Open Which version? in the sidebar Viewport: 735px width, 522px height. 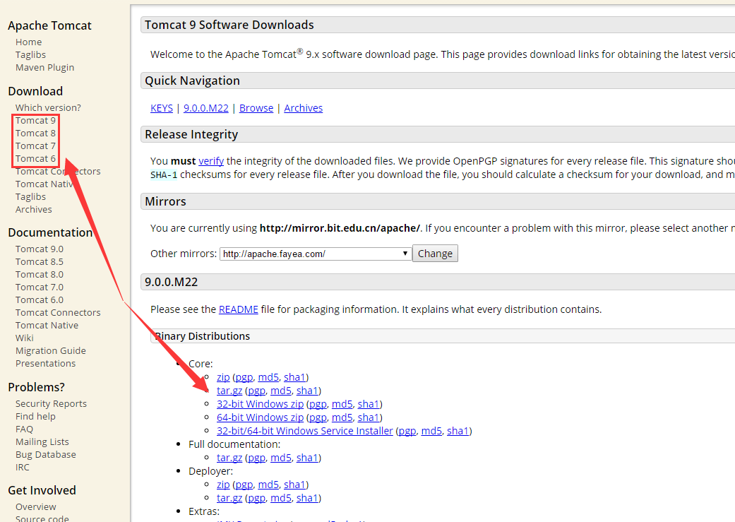(x=48, y=108)
